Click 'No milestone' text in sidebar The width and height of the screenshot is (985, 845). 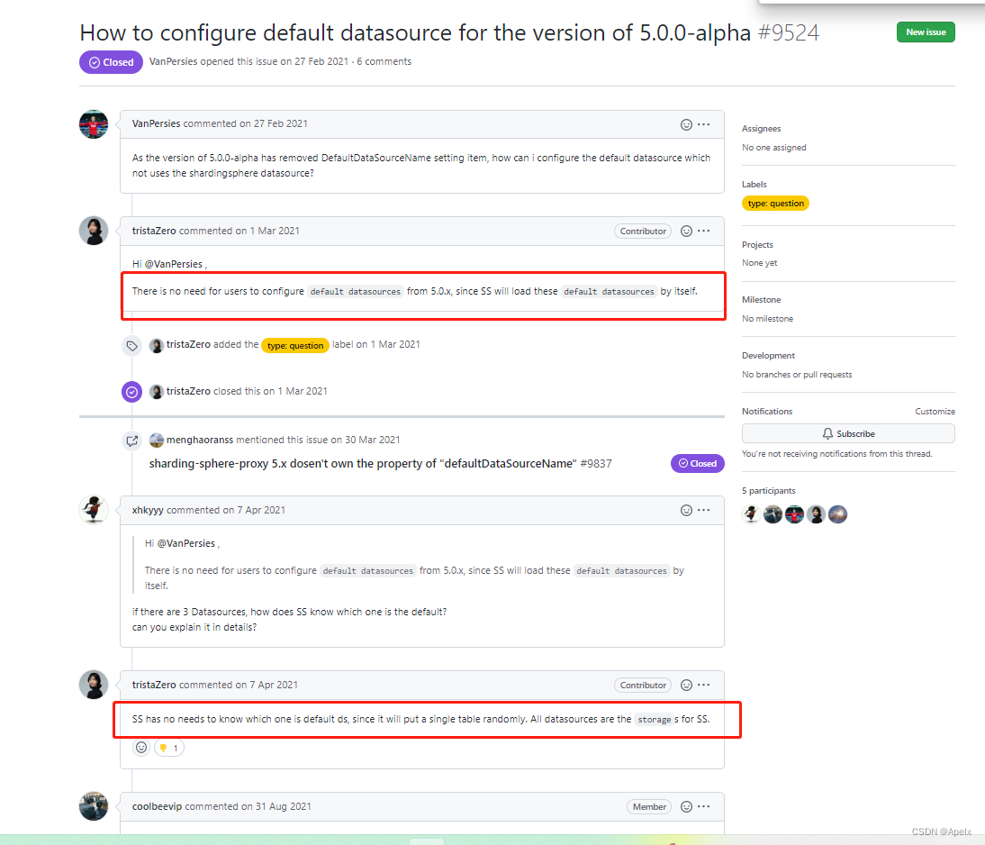[767, 319]
